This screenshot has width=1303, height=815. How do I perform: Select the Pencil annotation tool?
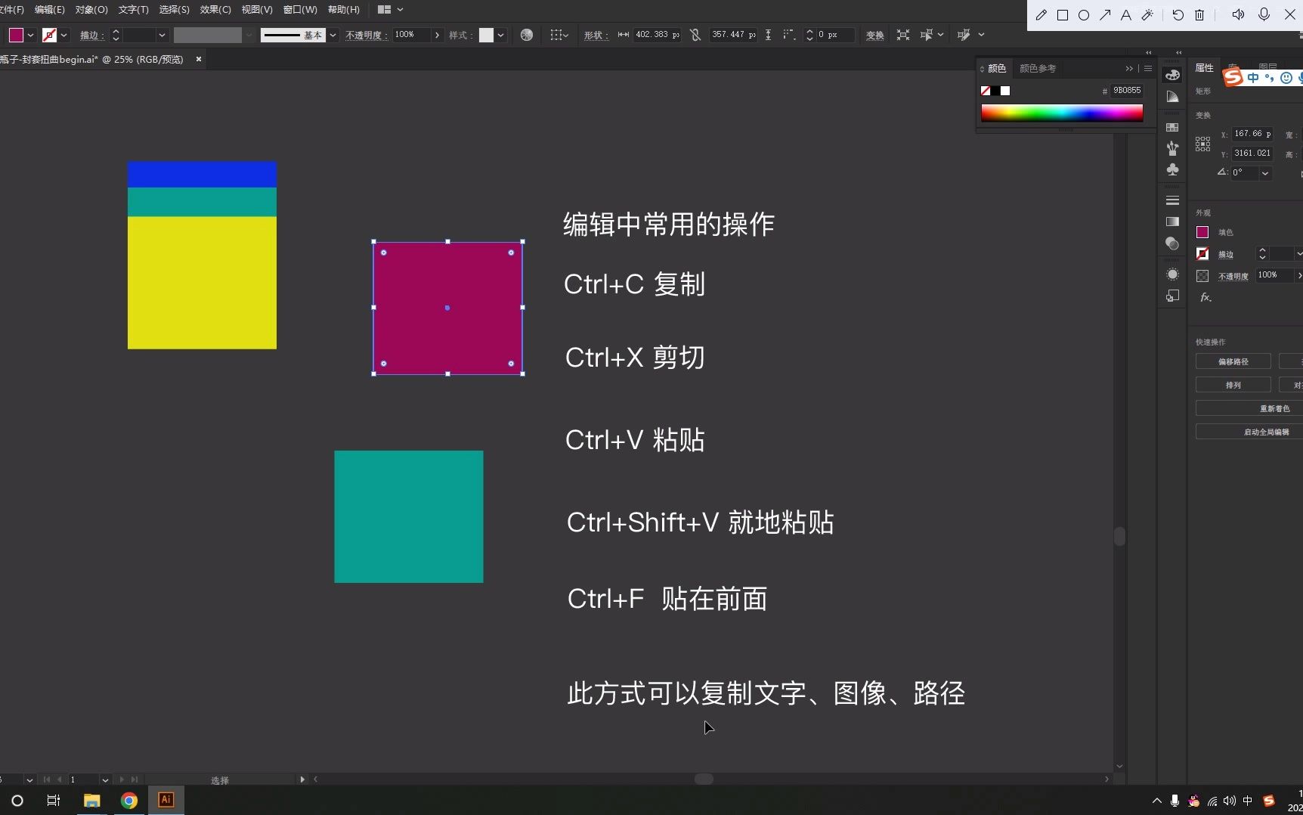coord(1041,14)
